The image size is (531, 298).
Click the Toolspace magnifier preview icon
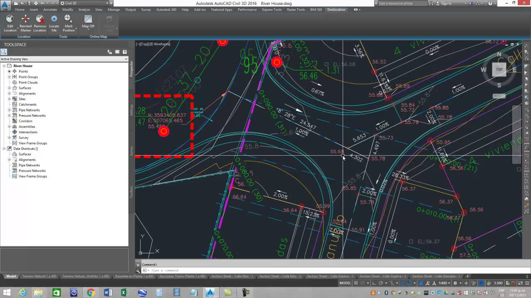pyautogui.click(x=3, y=52)
